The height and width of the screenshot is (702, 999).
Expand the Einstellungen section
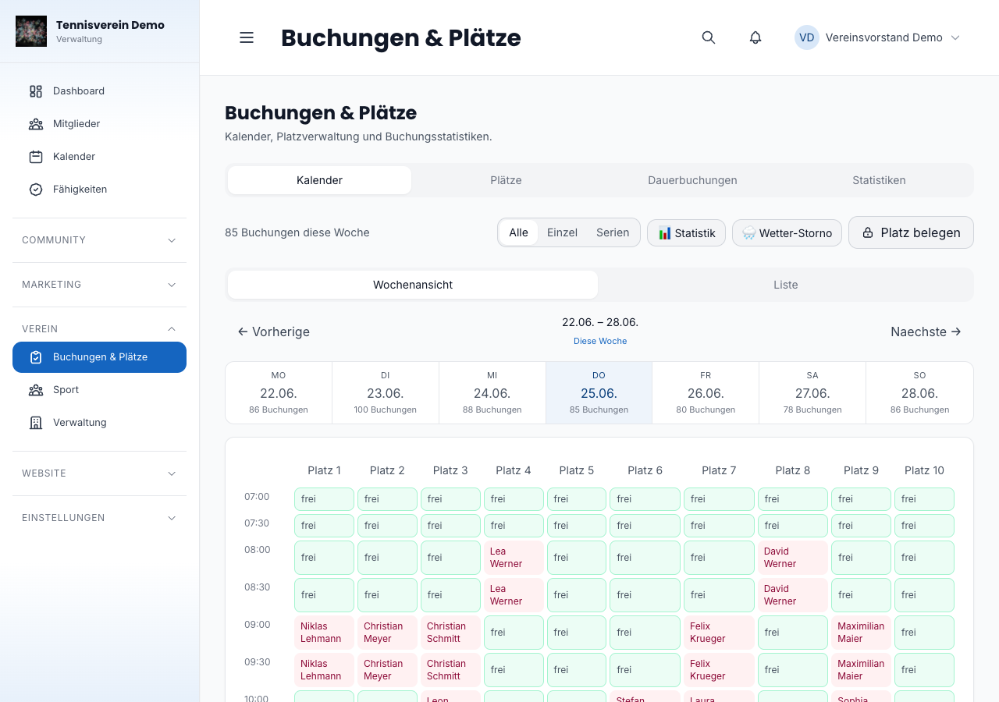pos(99,518)
